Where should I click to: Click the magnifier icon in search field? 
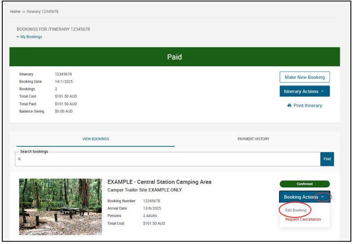[x=19, y=159]
